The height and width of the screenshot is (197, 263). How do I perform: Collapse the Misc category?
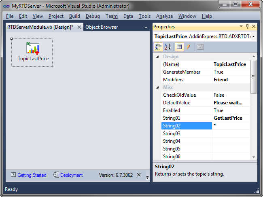pos(157,87)
